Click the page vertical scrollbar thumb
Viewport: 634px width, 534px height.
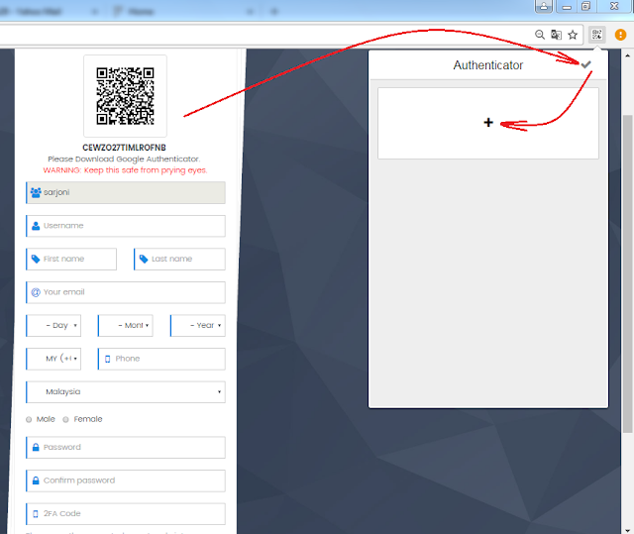pyautogui.click(x=627, y=273)
